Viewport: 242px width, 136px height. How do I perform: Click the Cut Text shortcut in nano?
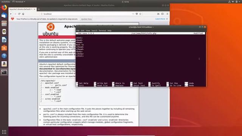pyautogui.click(x=137, y=83)
